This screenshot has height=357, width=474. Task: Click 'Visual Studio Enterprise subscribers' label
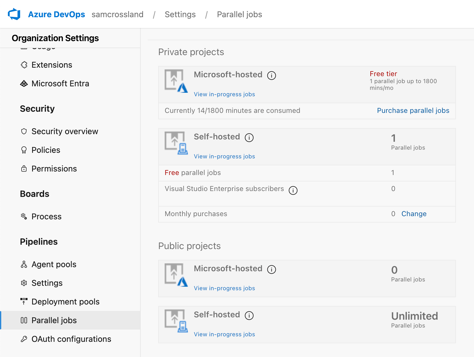tap(224, 189)
